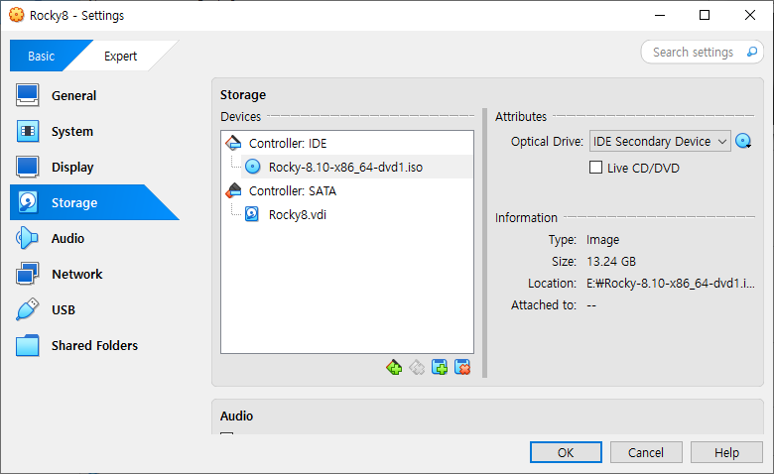Click the hard disk icon of Rocky8.vdi
Image resolution: width=774 pixels, height=474 pixels.
point(252,214)
